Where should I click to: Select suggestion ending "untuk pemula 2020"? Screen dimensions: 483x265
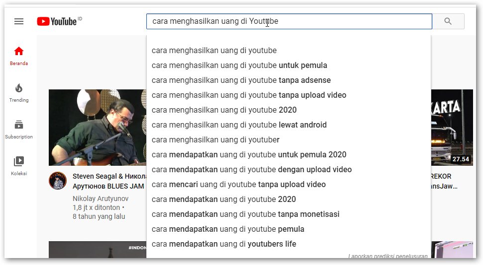pyautogui.click(x=289, y=155)
